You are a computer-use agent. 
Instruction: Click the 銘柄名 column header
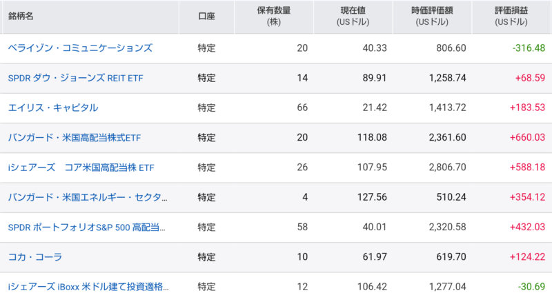coord(21,17)
